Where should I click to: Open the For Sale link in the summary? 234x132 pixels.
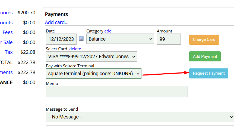(x=6, y=42)
